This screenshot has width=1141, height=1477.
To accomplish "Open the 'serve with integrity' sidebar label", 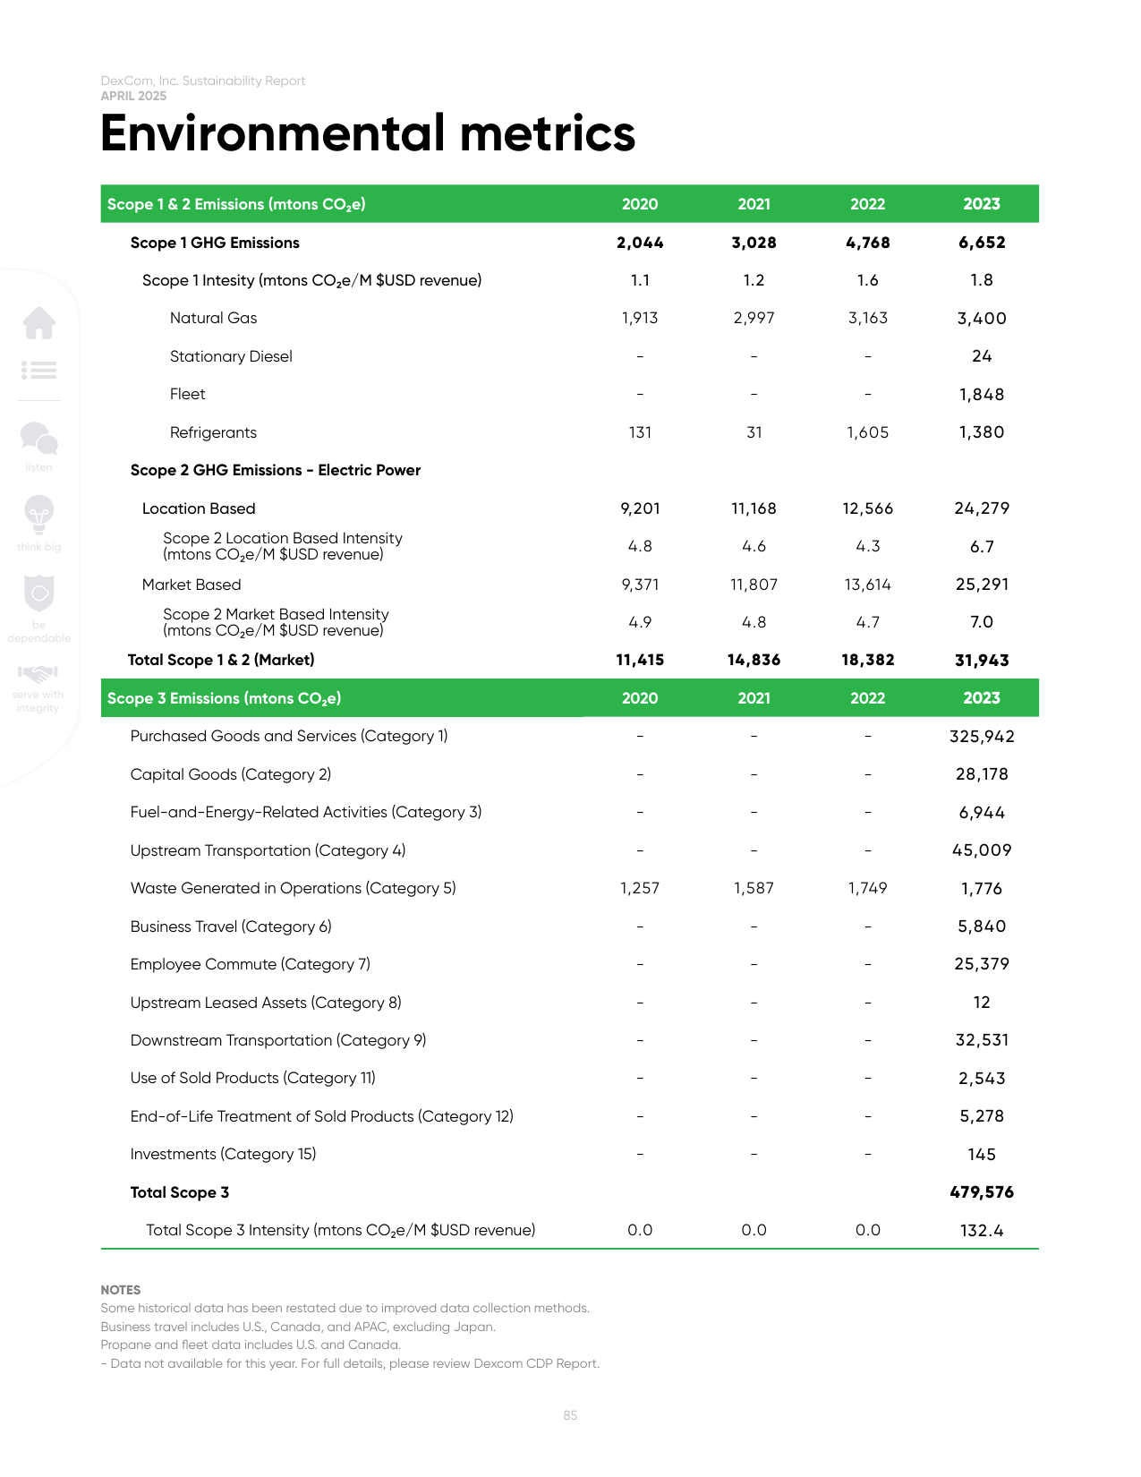I will point(38,702).
